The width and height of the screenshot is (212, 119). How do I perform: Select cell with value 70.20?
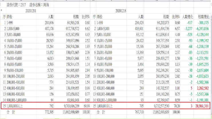pos(177,106)
